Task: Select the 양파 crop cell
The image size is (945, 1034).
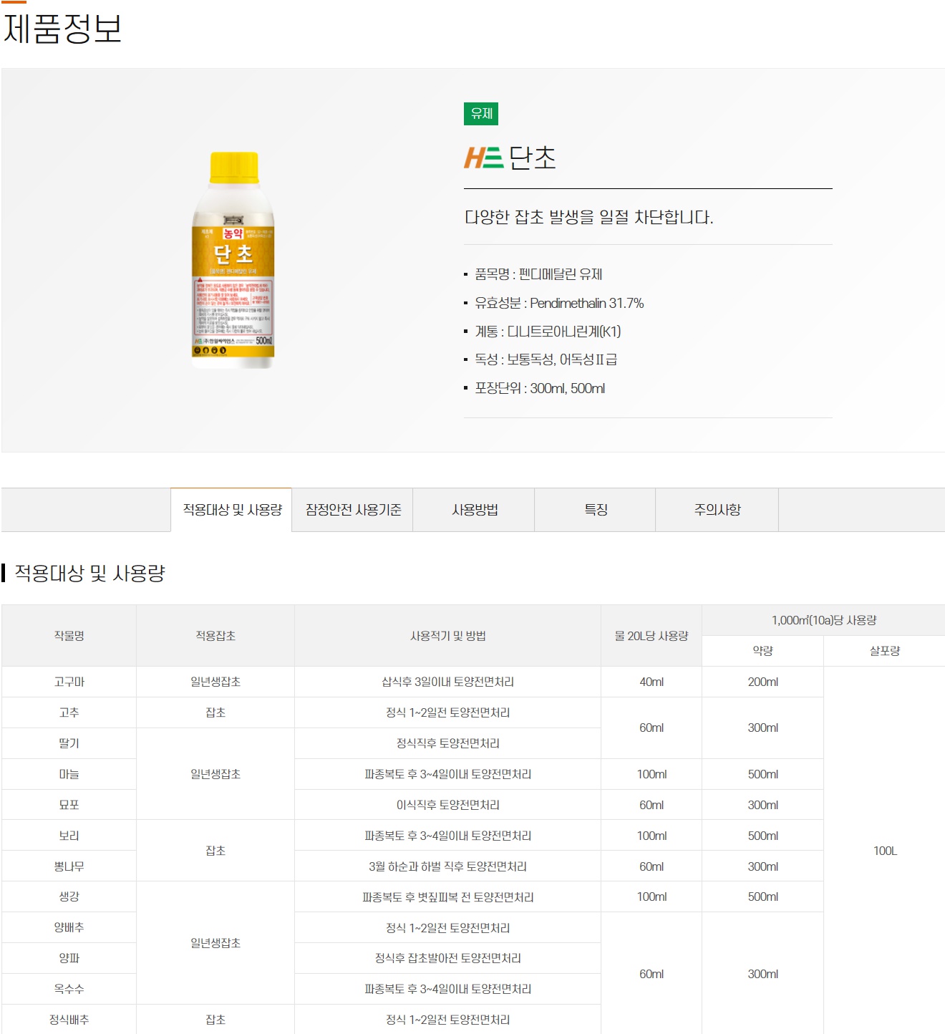Action: click(69, 958)
